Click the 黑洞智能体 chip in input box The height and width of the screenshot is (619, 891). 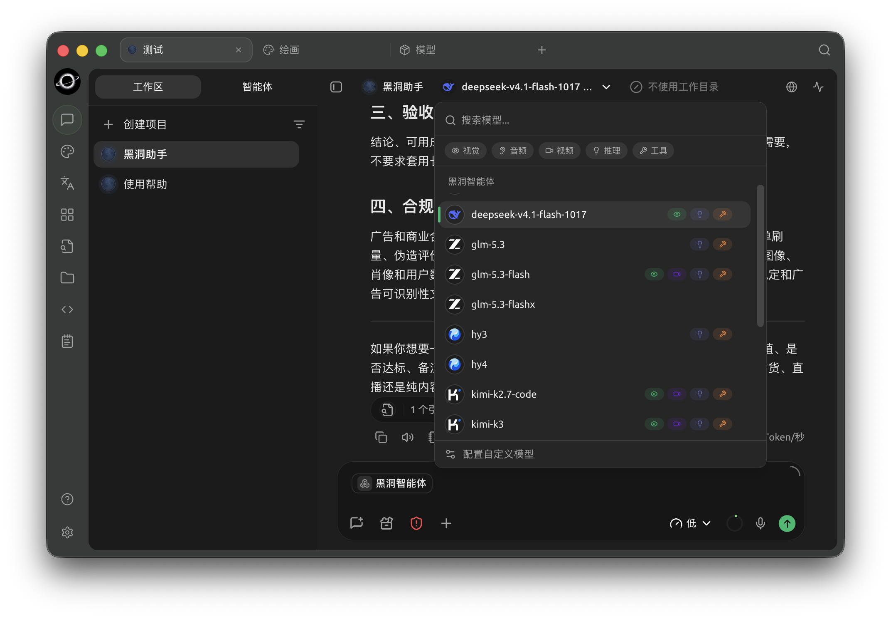(x=392, y=483)
